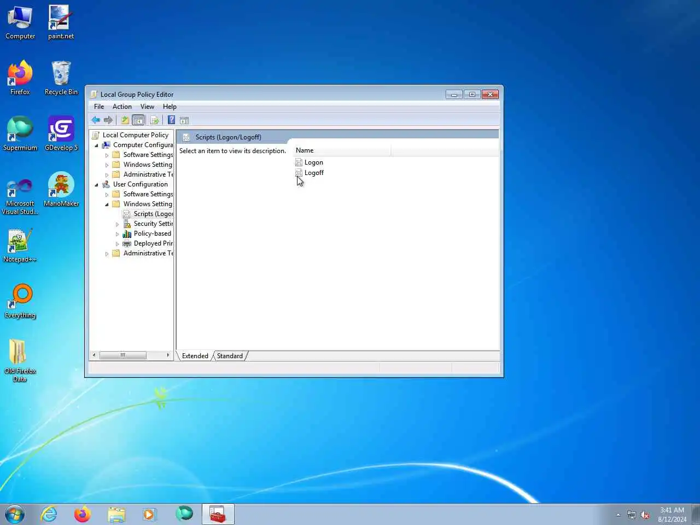The width and height of the screenshot is (700, 525).
Task: Click the clock in the system tray
Action: tap(672, 515)
